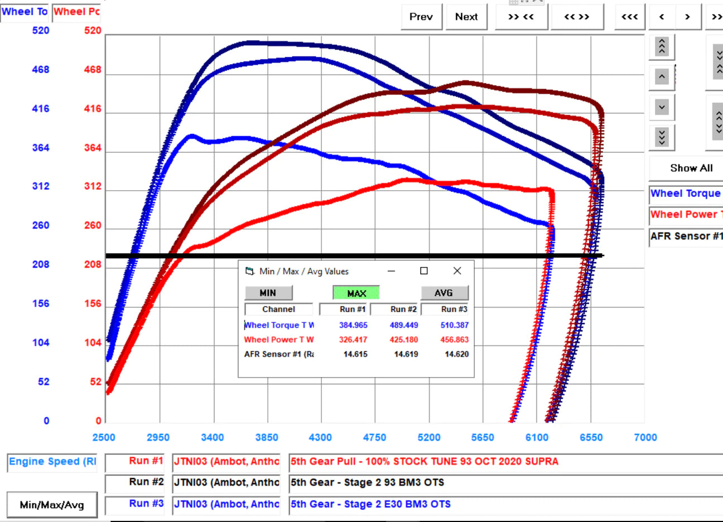Image resolution: width=723 pixels, height=522 pixels.
Task: Open the Run #2 operator selector
Action: pyautogui.click(x=226, y=483)
